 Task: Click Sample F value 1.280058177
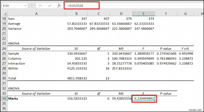[x=144, y=54]
